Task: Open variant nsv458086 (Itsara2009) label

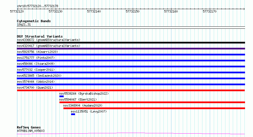Action: click(36, 64)
